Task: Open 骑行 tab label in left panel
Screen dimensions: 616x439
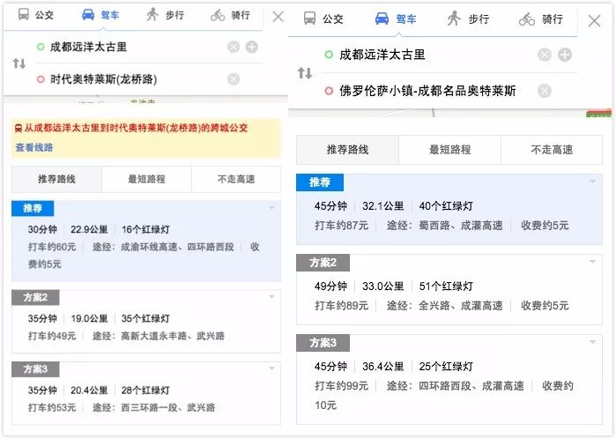Action: point(241,15)
